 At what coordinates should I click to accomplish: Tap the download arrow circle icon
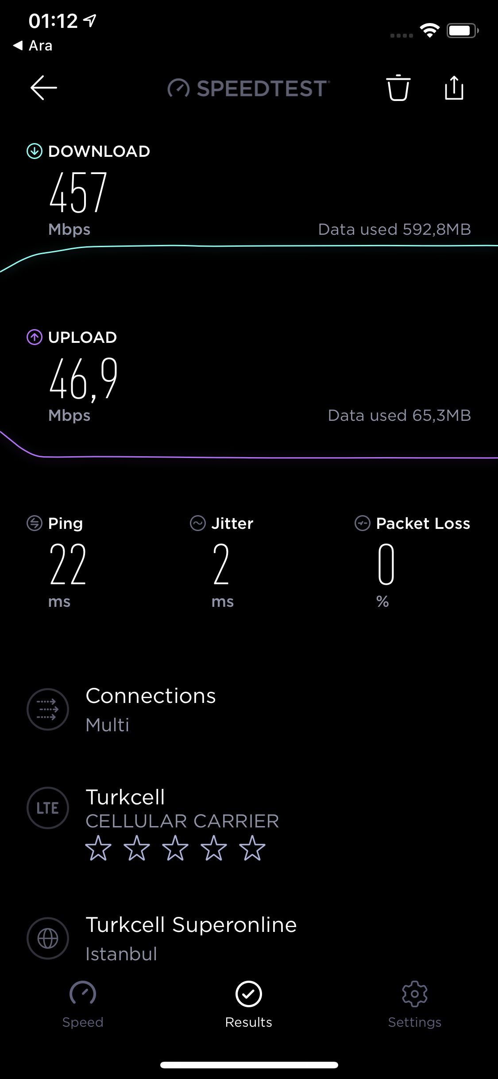[35, 151]
